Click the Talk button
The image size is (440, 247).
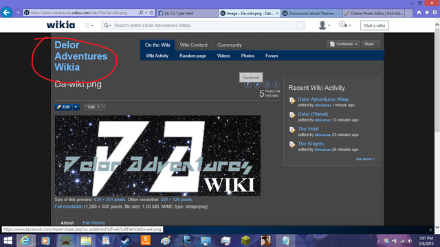[x=94, y=107]
